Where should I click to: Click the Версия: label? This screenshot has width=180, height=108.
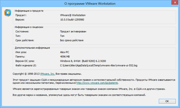point(20,19)
